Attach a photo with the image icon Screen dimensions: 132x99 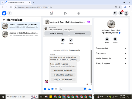[x=49, y=89]
